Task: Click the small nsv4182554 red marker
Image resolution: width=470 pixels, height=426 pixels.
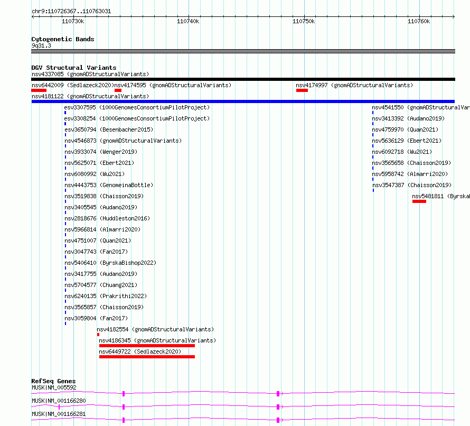Action: tap(98, 335)
